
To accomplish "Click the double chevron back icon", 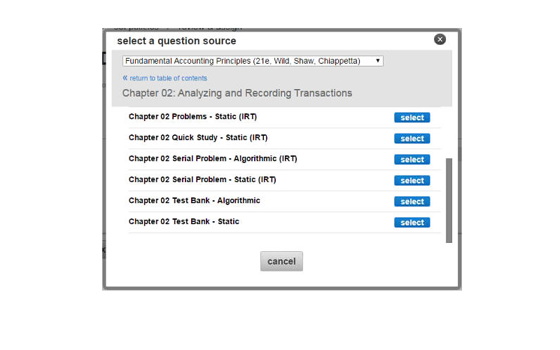I will (125, 78).
